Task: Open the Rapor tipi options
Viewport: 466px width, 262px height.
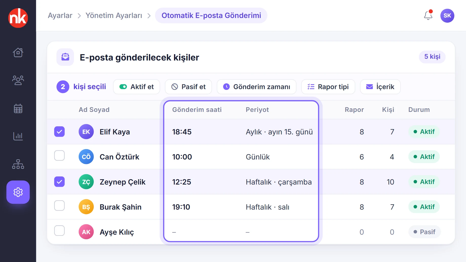Action: click(328, 87)
